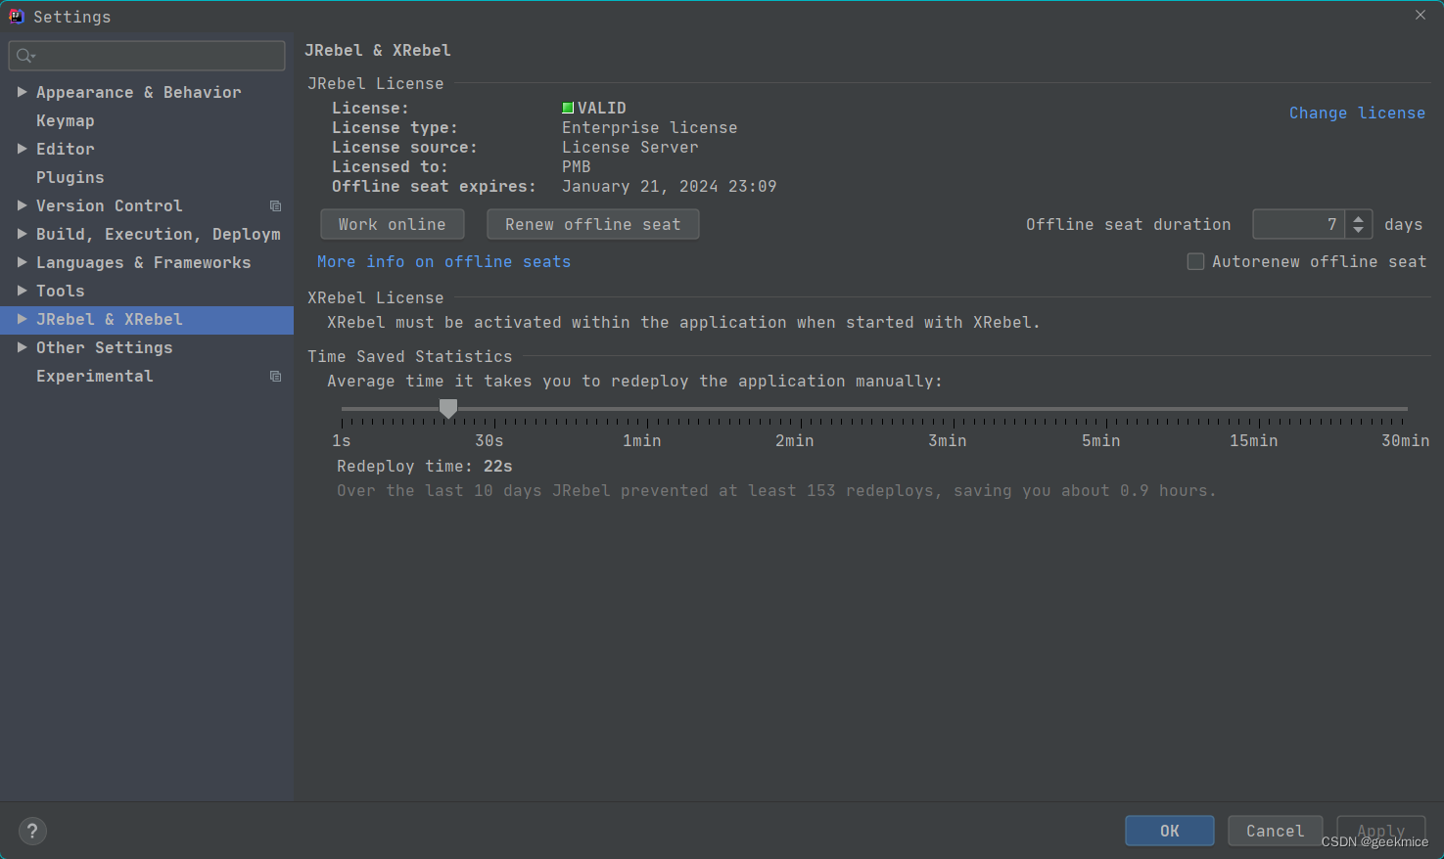1444x859 pixels.
Task: Expand the Editor section arrow
Action: (x=22, y=149)
